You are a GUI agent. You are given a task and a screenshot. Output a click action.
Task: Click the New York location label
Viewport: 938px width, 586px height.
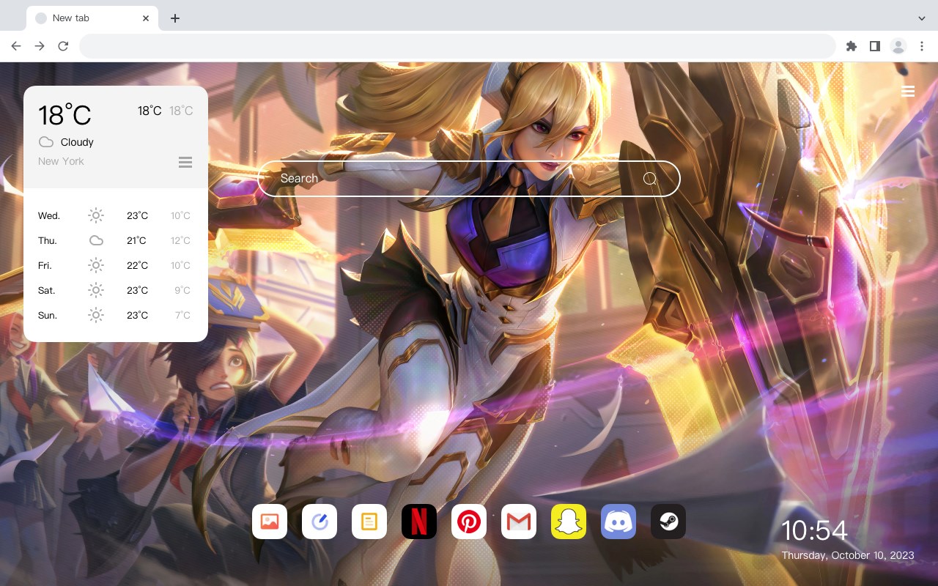[x=61, y=161]
